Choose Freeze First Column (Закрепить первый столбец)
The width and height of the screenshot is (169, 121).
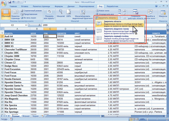tap(120, 39)
